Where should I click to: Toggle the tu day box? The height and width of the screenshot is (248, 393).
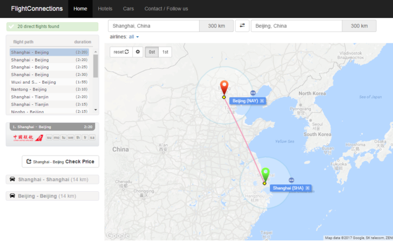64,137
